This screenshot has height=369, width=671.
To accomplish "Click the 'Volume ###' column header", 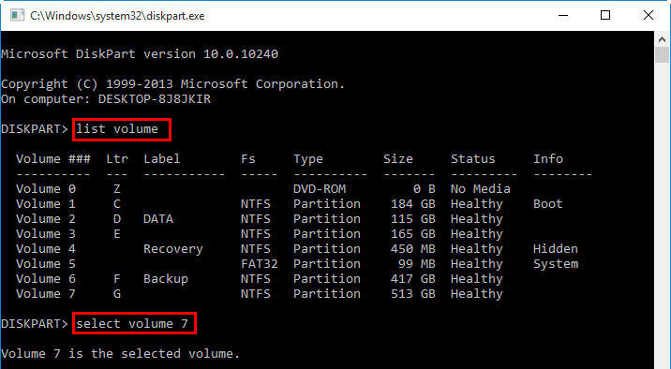I will [x=53, y=159].
